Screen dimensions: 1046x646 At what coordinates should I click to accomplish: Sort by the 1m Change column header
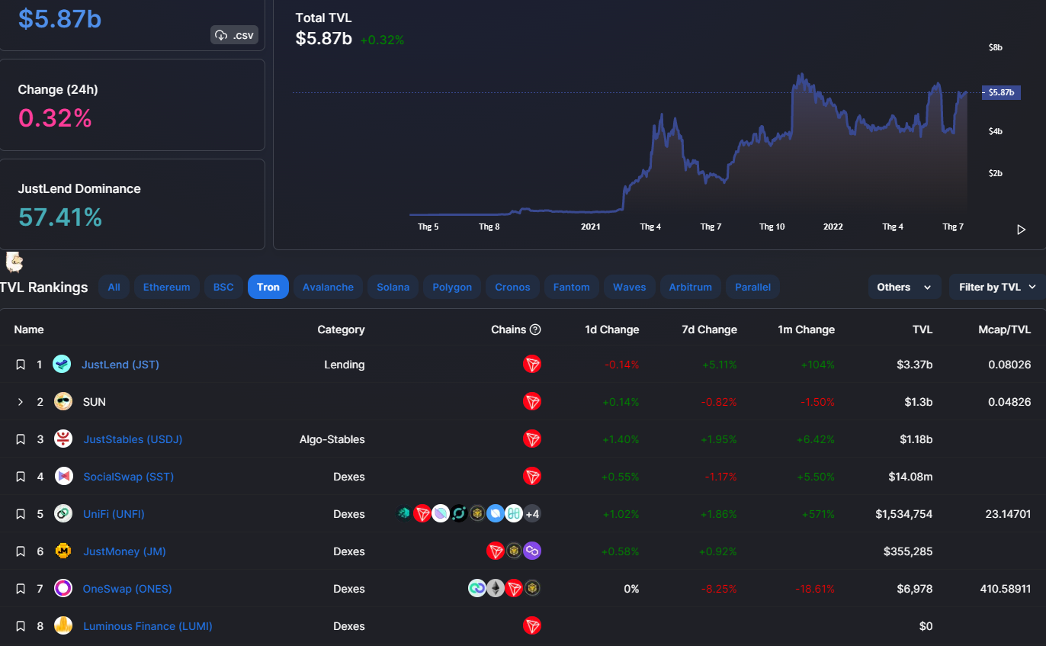(x=806, y=329)
